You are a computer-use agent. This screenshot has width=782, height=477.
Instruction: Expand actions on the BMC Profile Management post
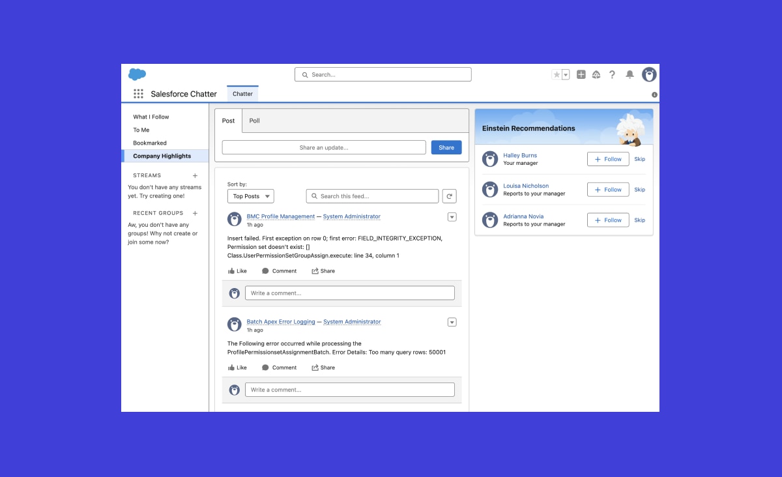(452, 216)
